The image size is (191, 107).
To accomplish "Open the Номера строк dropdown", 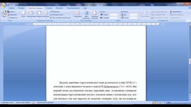I will coord(57,15).
